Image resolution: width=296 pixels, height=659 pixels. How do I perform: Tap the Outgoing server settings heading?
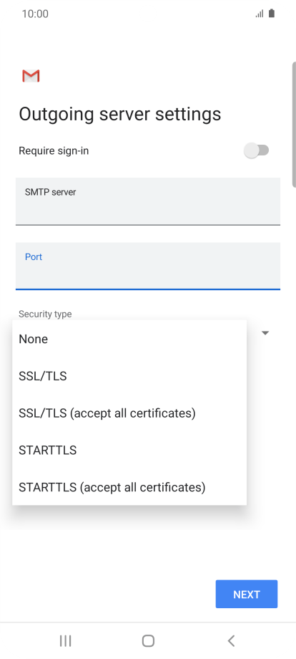(120, 115)
